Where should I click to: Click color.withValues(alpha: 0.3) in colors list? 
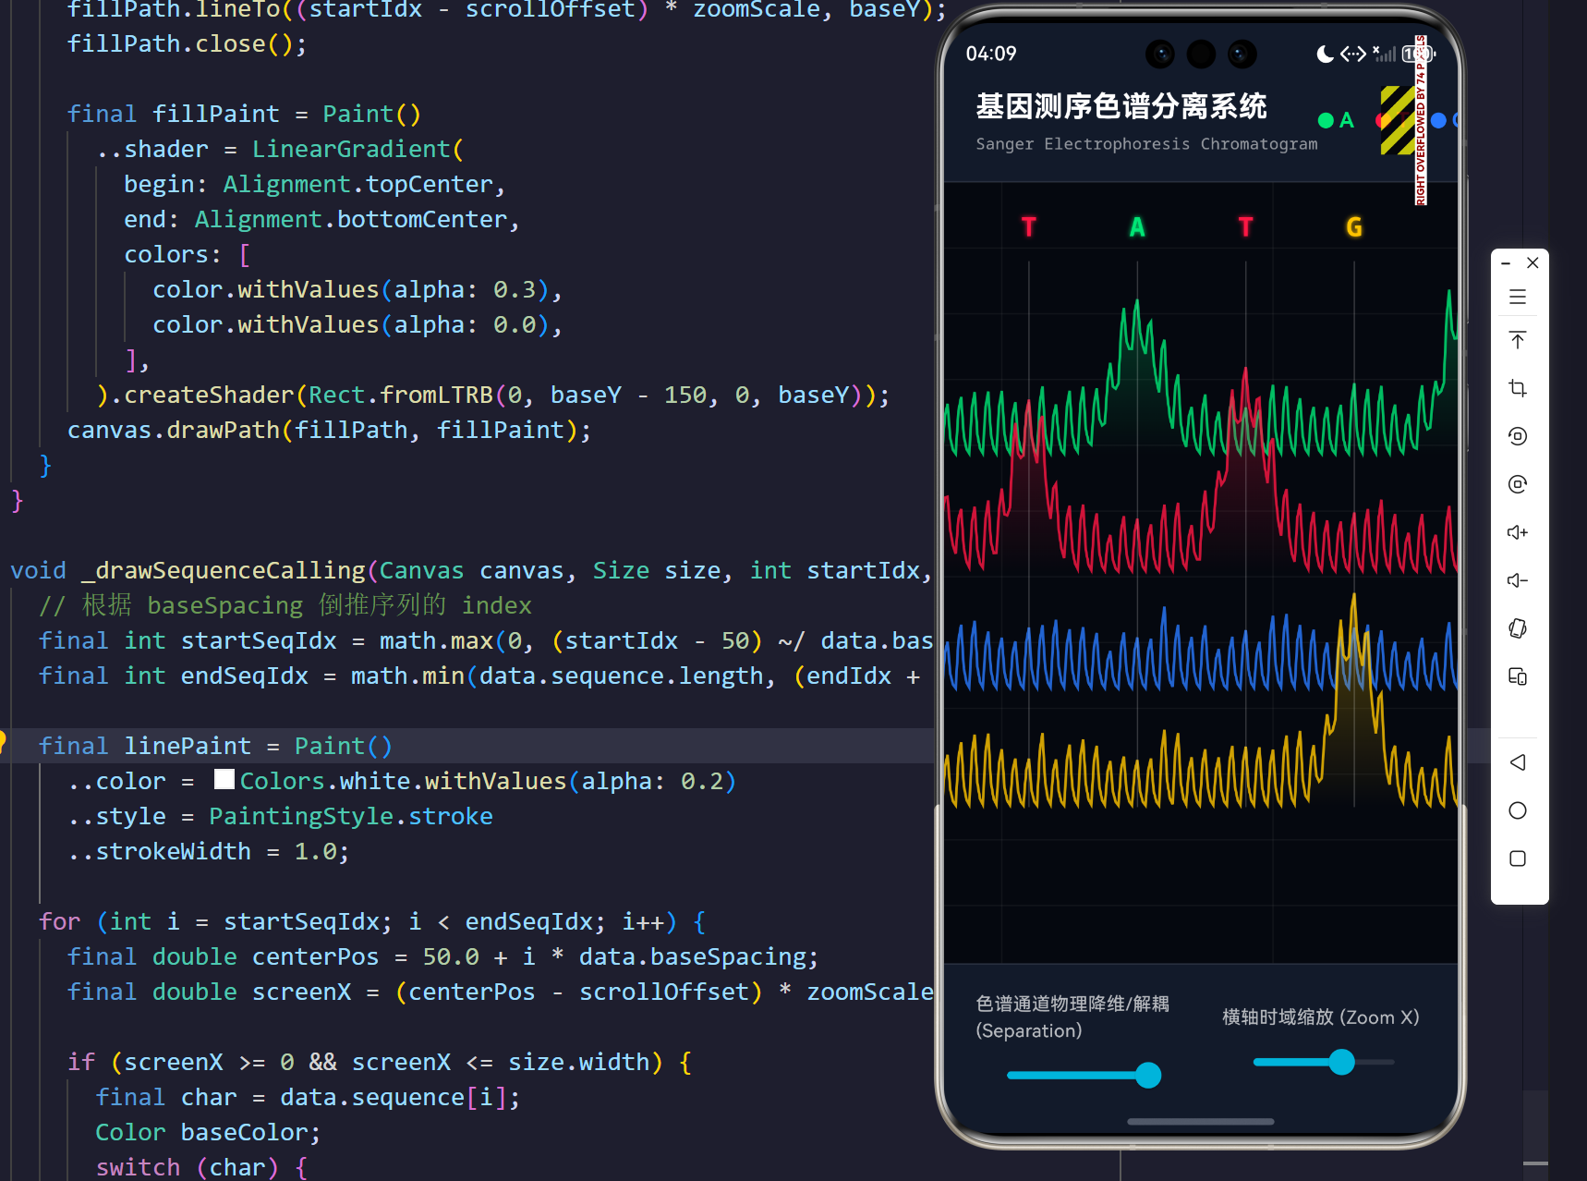click(351, 289)
